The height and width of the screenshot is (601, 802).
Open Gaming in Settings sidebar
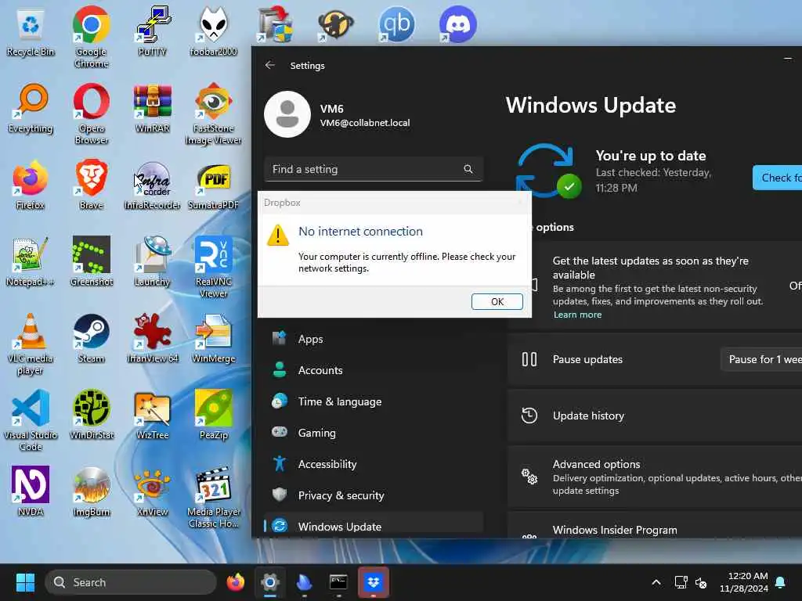click(374, 432)
